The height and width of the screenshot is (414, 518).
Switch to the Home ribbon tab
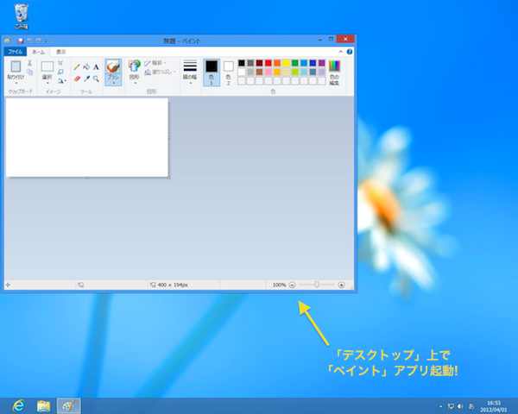pyautogui.click(x=38, y=52)
